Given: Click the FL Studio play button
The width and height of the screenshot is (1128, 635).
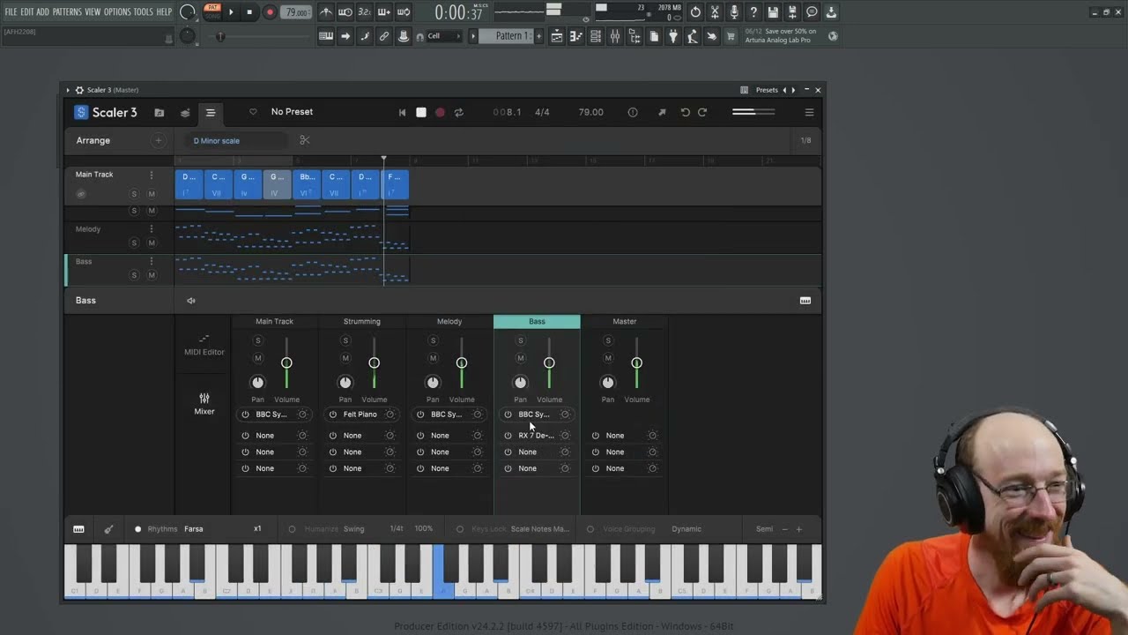Looking at the screenshot, I should [231, 12].
